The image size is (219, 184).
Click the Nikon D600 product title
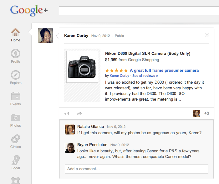coord(148,54)
